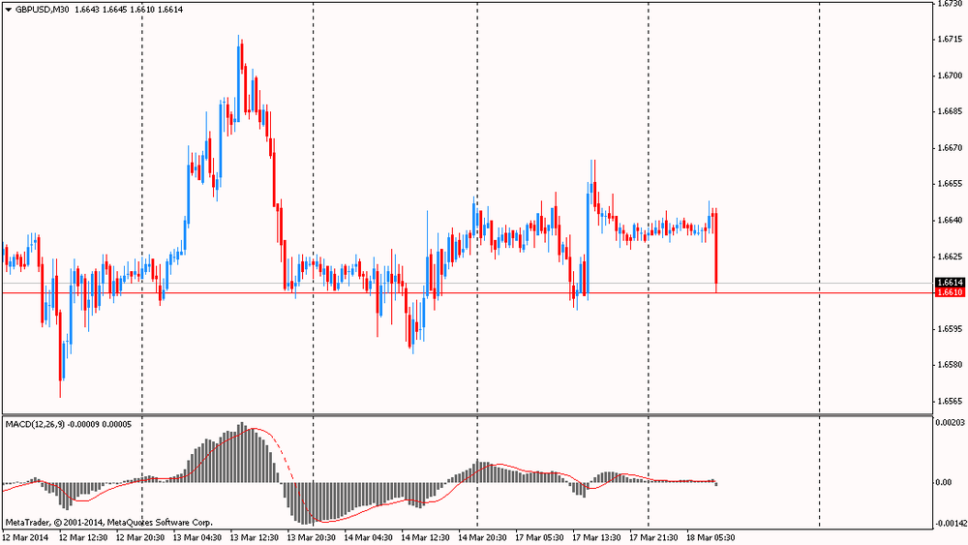Screen dimensions: 968x545
Task: Click the 12 Mar 2014 time axis label
Action: (x=25, y=537)
